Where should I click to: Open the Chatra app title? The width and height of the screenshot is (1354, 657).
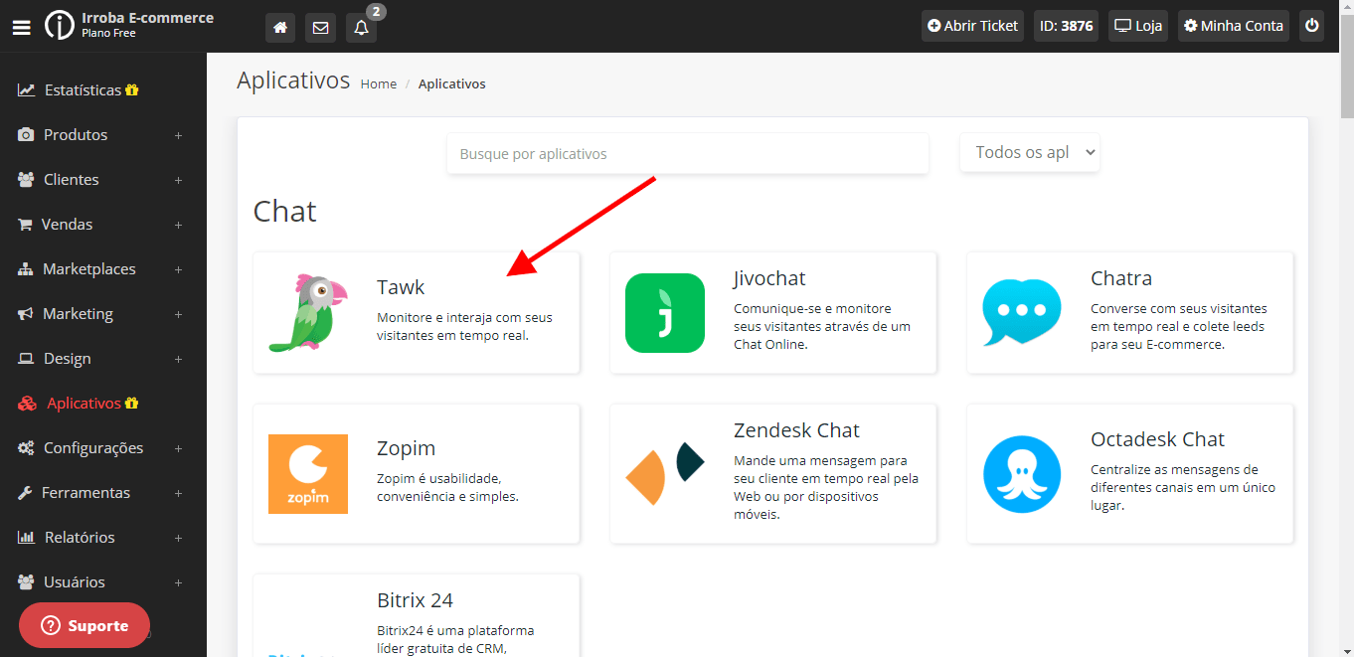(x=1121, y=278)
